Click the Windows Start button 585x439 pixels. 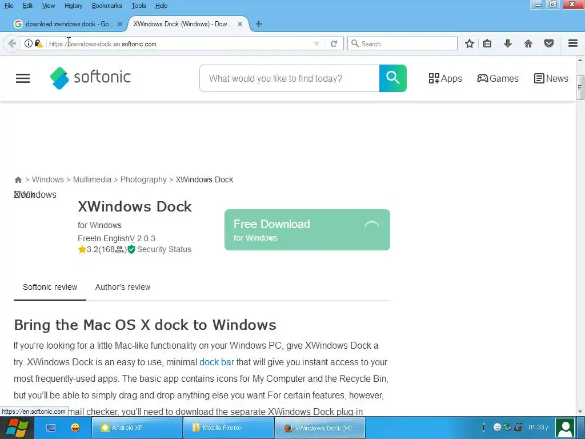(x=17, y=428)
